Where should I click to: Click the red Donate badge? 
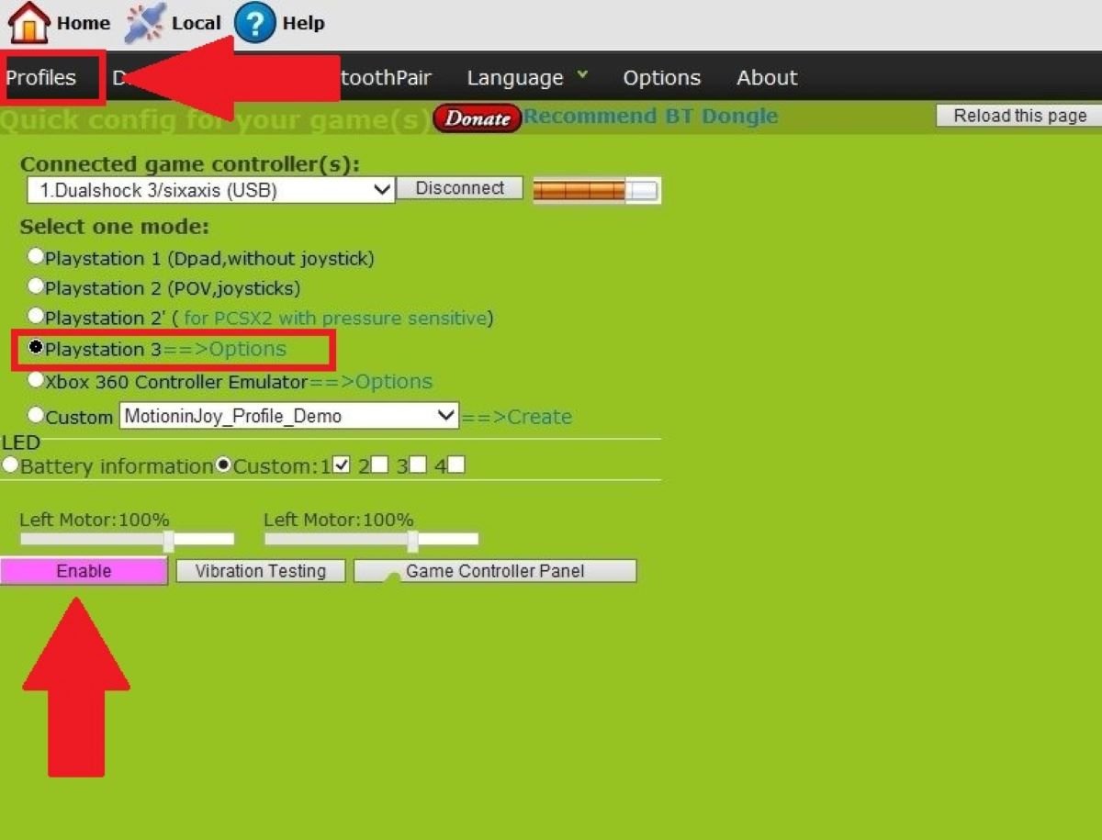(477, 118)
